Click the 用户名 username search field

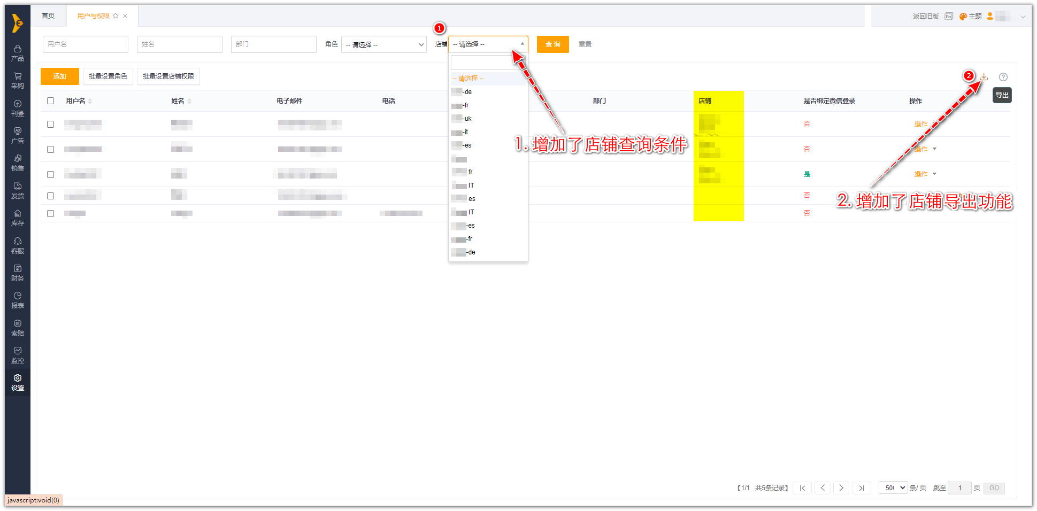click(x=86, y=44)
